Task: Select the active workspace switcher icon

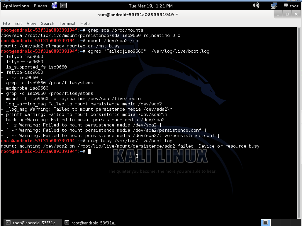Action: click(x=266, y=222)
